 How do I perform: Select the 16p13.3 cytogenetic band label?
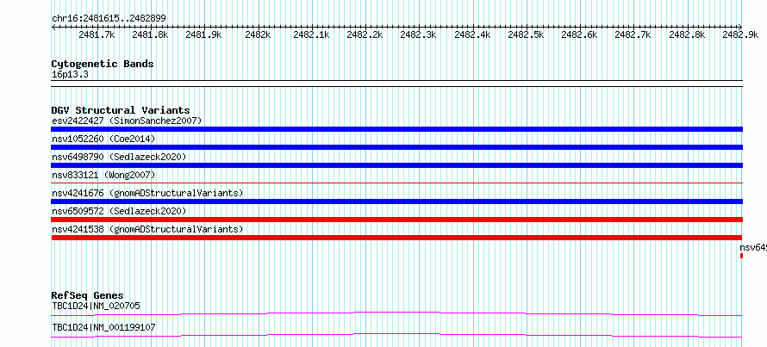pyautogui.click(x=70, y=75)
